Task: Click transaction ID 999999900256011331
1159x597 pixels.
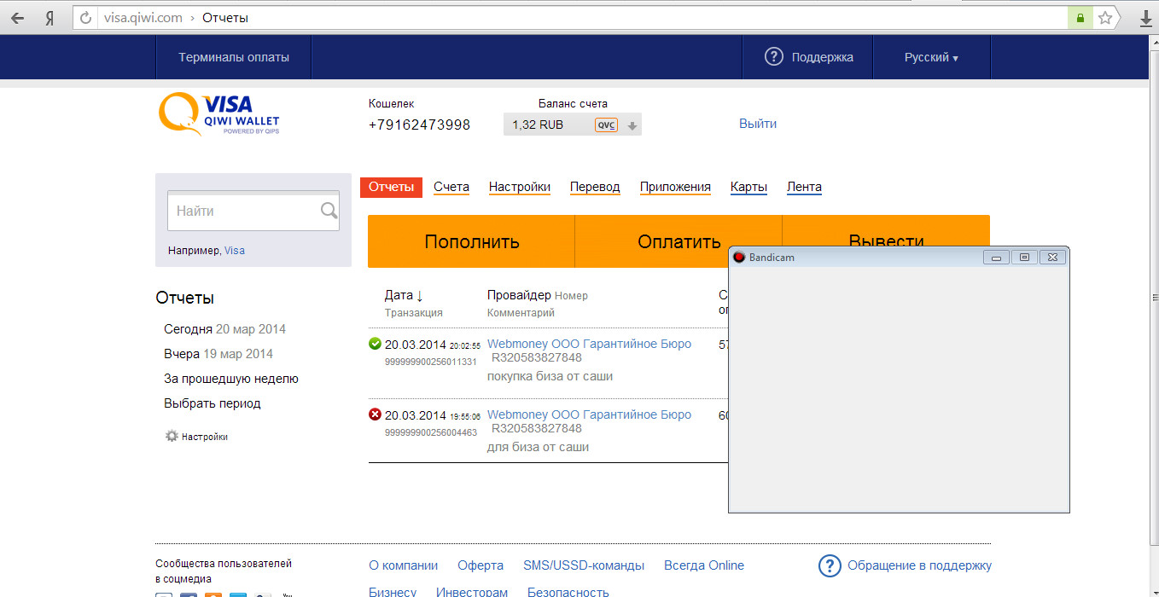Action: (x=431, y=362)
